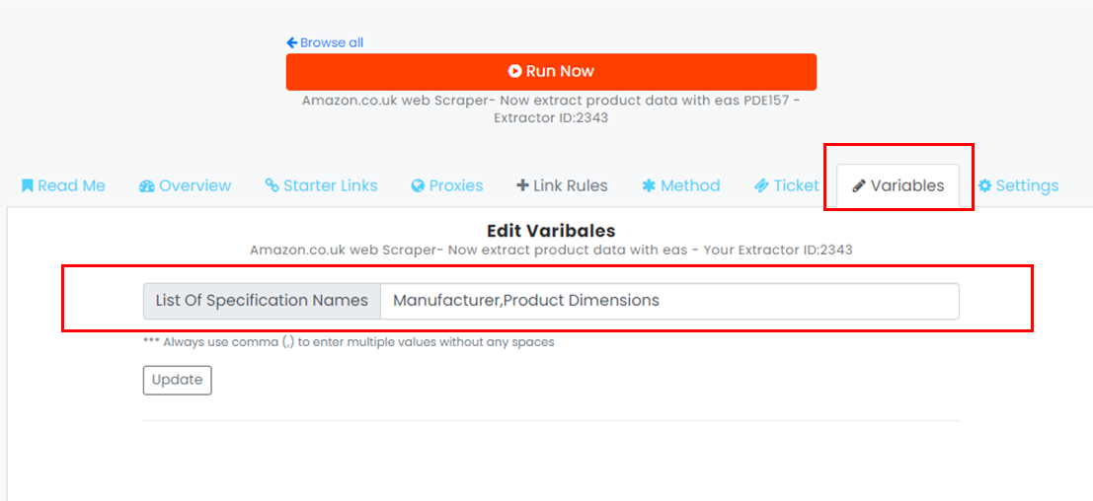Click the left arrow next to Browse all

click(x=292, y=42)
